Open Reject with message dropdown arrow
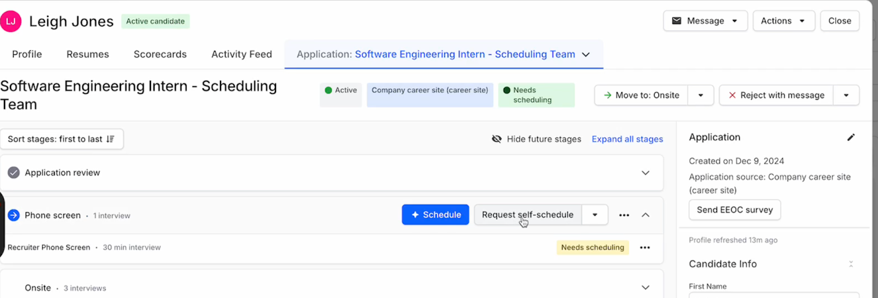This screenshot has height=298, width=878. 846,95
